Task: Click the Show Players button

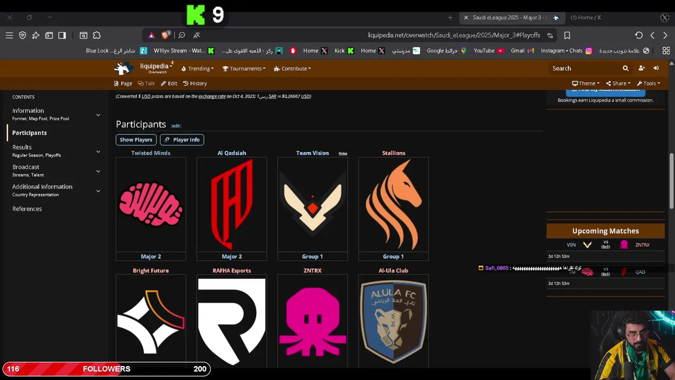Action: pyautogui.click(x=136, y=140)
